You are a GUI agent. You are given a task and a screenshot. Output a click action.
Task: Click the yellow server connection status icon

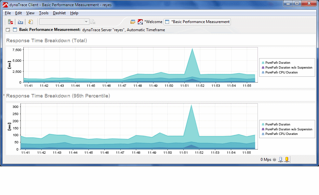click(287, 160)
